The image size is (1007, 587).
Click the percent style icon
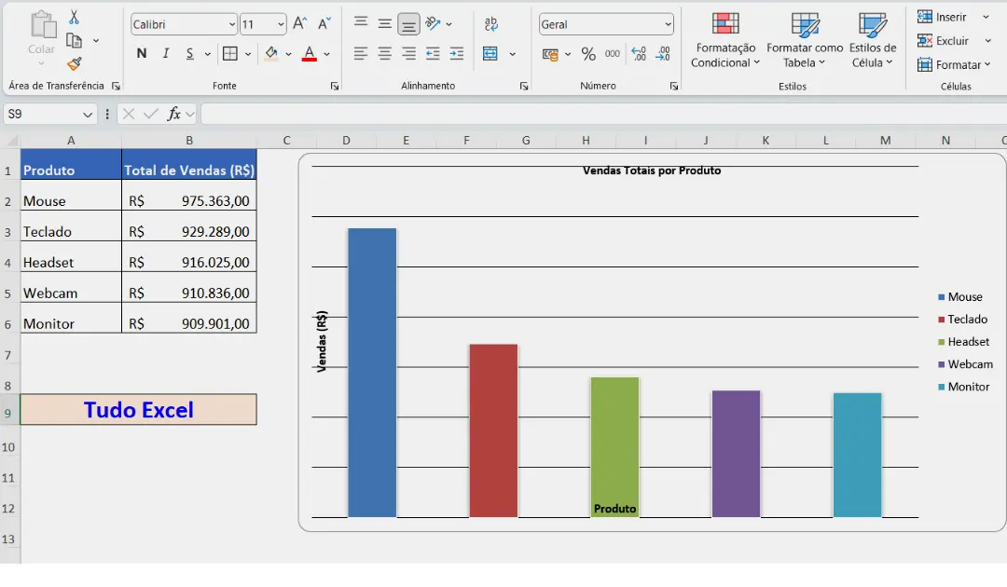point(587,54)
